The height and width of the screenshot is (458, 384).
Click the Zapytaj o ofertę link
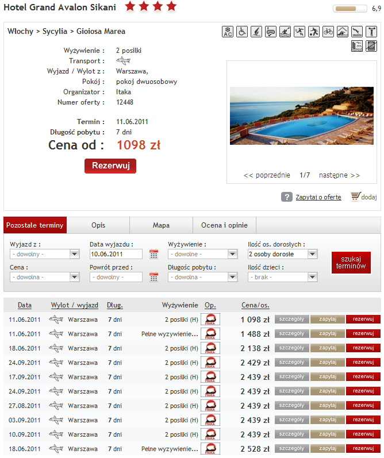click(318, 197)
